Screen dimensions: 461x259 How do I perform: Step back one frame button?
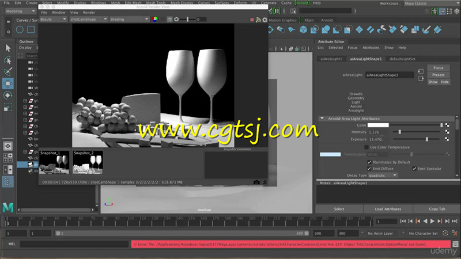410,221
